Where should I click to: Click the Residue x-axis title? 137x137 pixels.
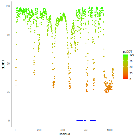[64, 134]
